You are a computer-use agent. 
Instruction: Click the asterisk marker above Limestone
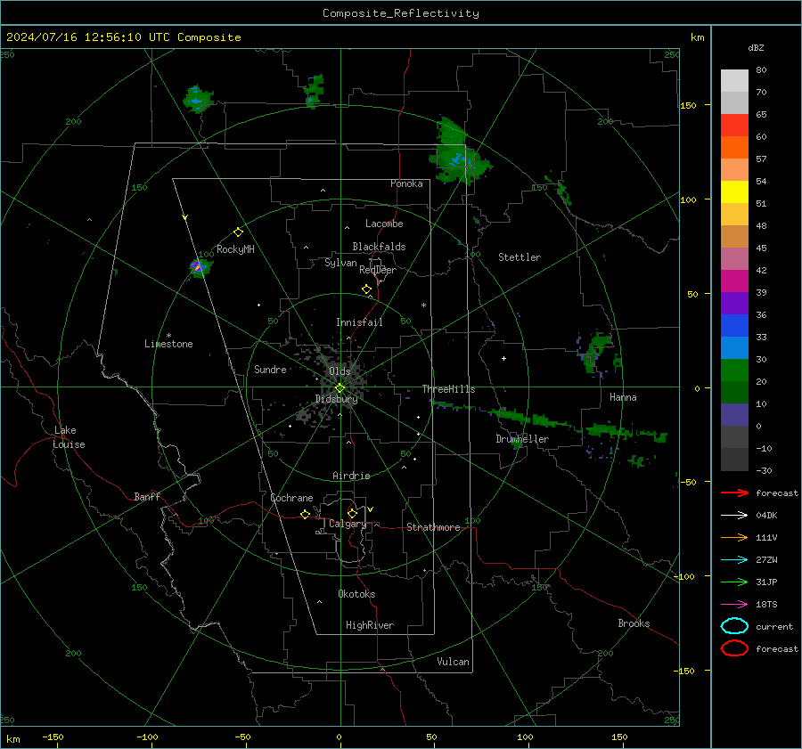tap(168, 336)
